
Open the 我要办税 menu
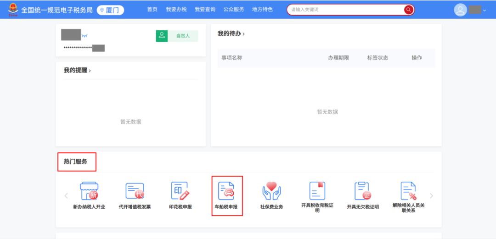tap(176, 10)
